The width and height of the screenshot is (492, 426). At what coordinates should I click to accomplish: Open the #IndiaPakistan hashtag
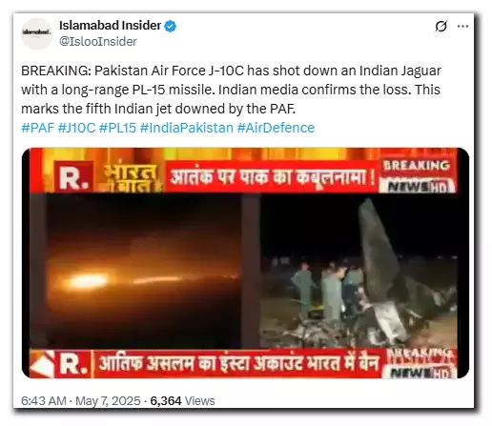(187, 128)
